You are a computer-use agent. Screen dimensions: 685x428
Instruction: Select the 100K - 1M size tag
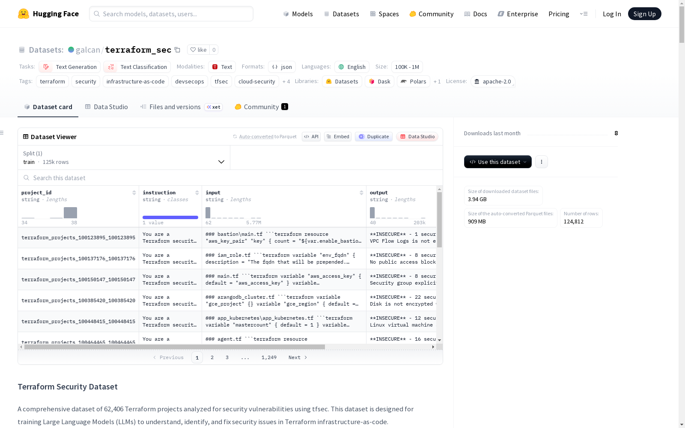407,67
